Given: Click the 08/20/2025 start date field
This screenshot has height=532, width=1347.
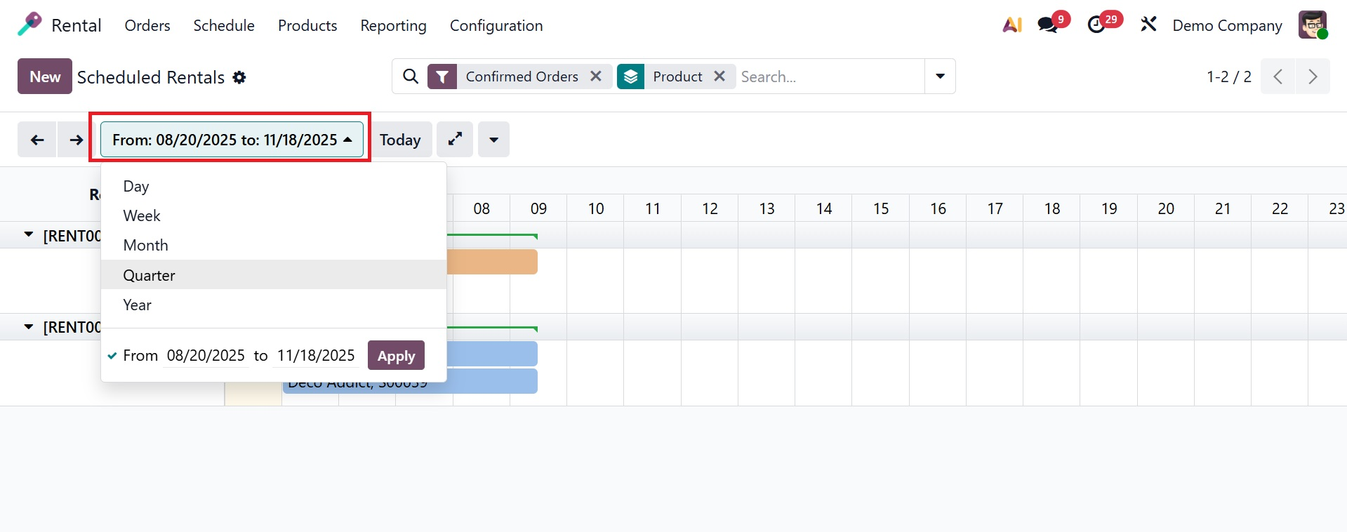Looking at the screenshot, I should 206,356.
